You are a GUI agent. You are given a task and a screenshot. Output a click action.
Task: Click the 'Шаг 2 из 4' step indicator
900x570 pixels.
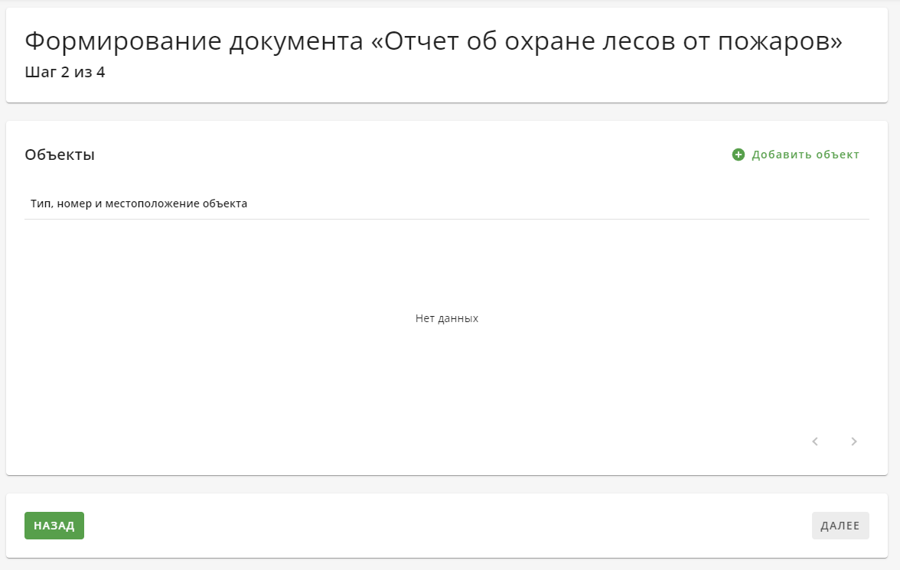[x=65, y=73]
